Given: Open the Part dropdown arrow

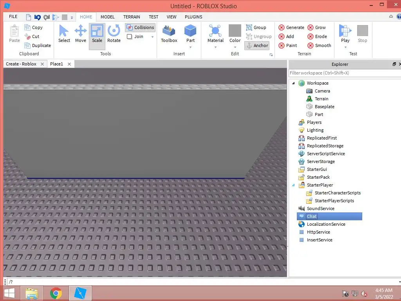Looking at the screenshot, I should [190, 47].
